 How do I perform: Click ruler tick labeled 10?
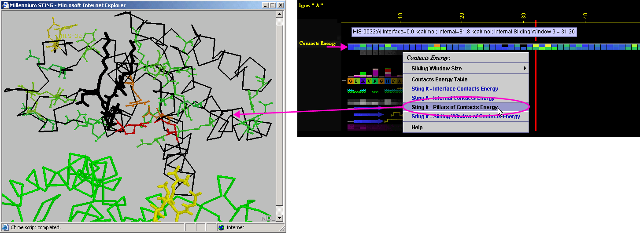coord(400,15)
